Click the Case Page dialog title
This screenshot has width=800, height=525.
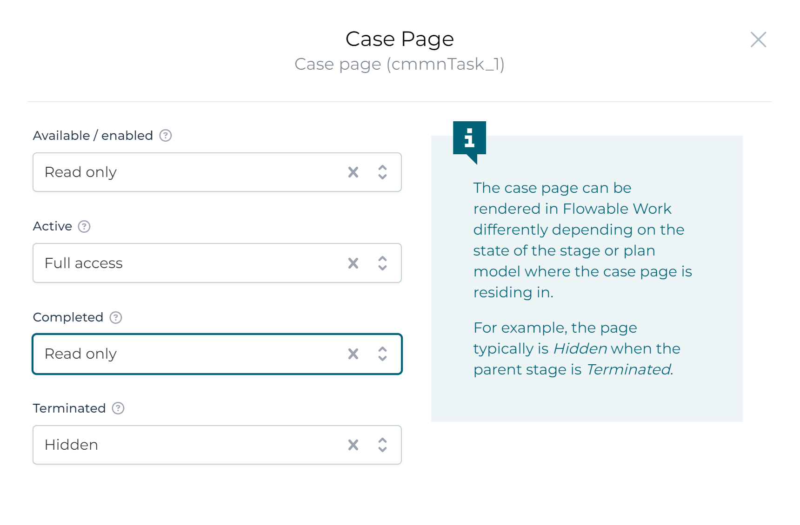click(x=400, y=39)
